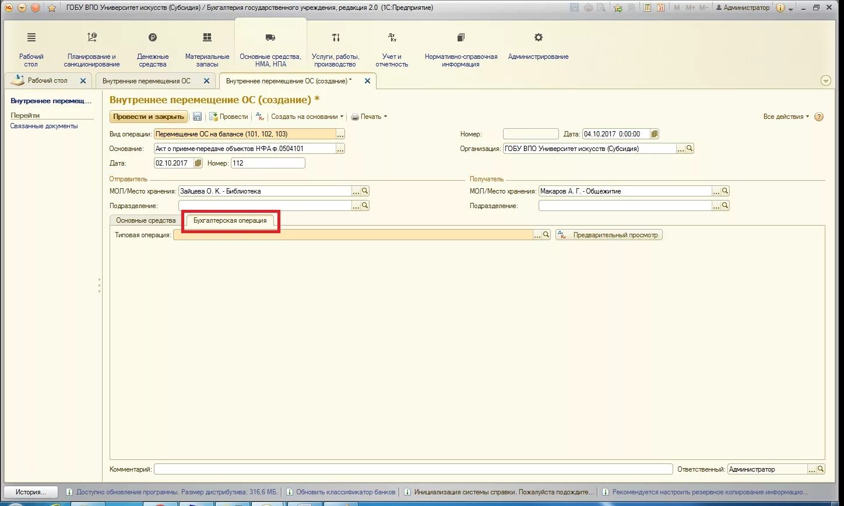844x506 pixels.
Task: Open calendar picker for Дата 02.10.2017
Action: point(198,163)
